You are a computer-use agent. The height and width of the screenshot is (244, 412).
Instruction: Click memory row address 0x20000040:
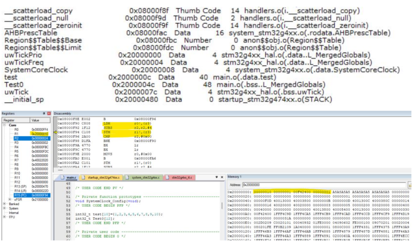coord(239,201)
